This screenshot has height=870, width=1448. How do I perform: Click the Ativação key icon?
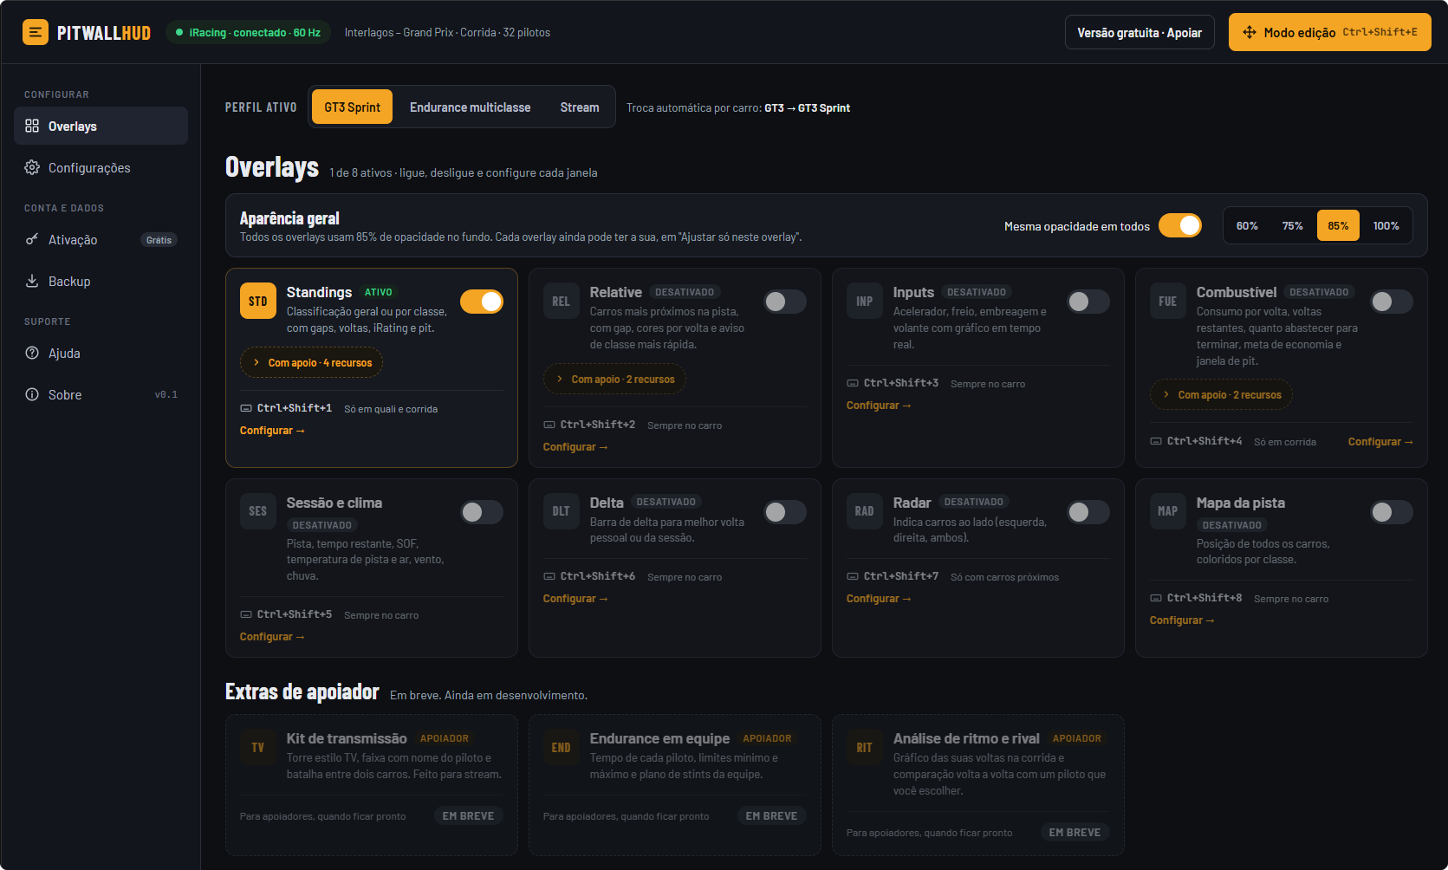pos(32,239)
